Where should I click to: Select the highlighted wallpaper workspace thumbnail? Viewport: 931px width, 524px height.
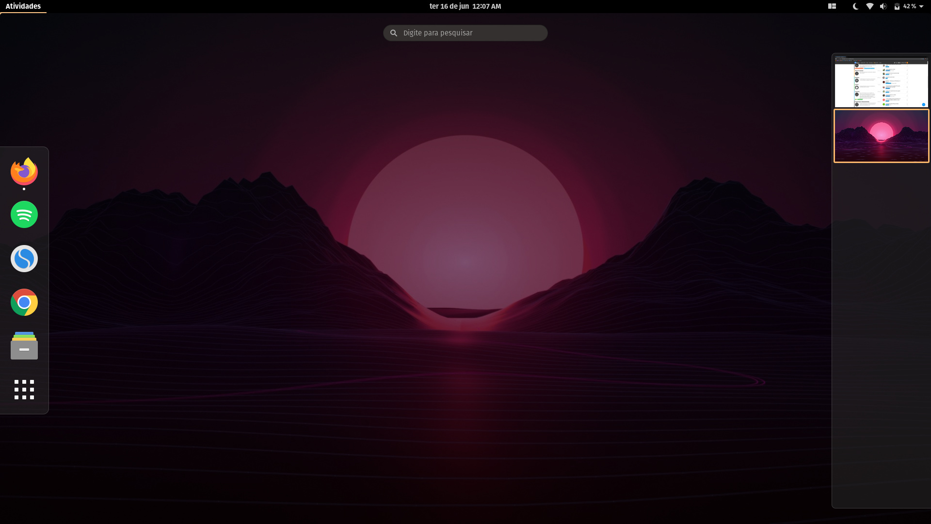(881, 136)
